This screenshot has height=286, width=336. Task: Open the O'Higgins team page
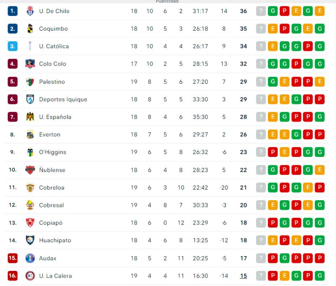(52, 152)
